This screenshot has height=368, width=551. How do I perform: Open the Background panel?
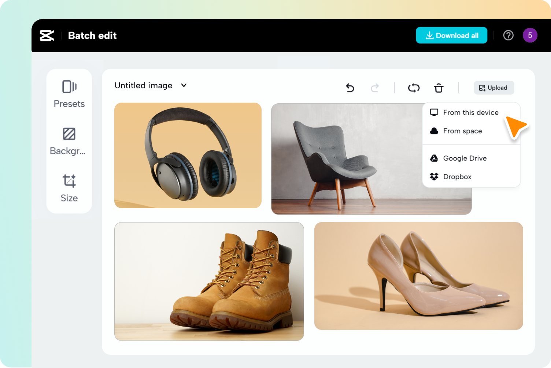(68, 141)
